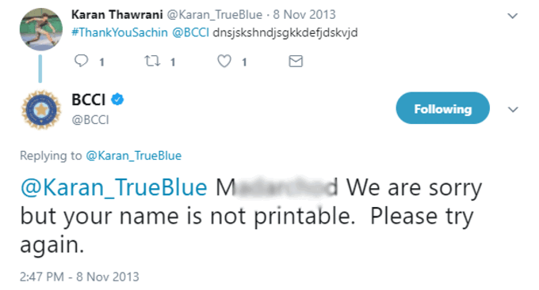Image resolution: width=539 pixels, height=290 pixels.
Task: Expand options chevron next to Following
Action: click(x=513, y=109)
